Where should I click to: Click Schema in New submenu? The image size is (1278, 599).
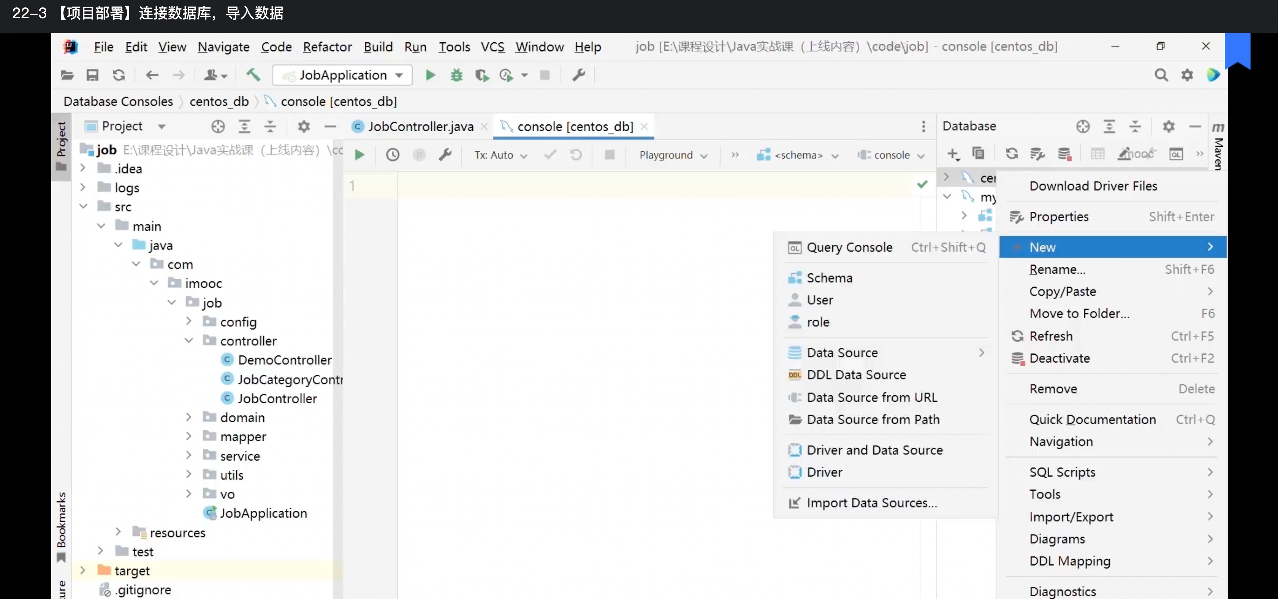[x=887, y=278]
